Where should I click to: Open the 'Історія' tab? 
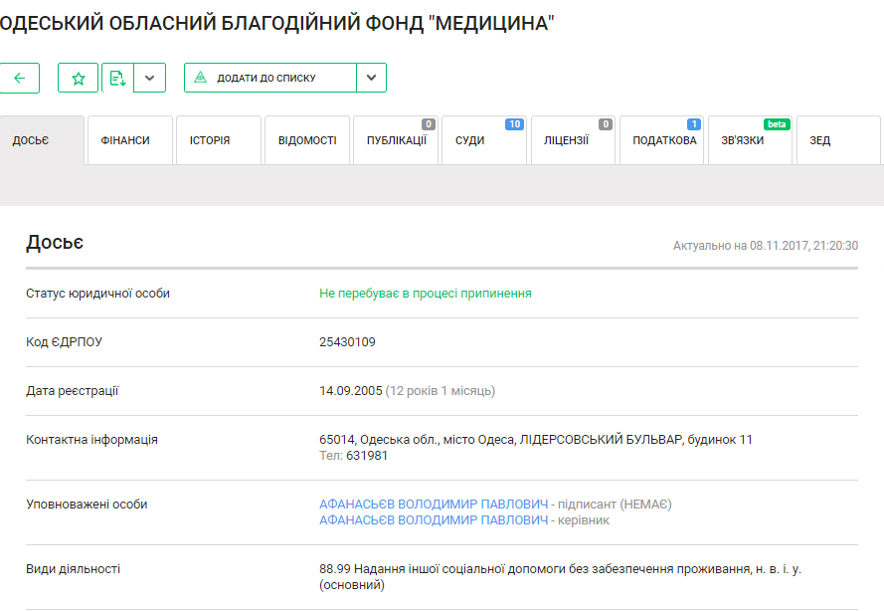[210, 140]
